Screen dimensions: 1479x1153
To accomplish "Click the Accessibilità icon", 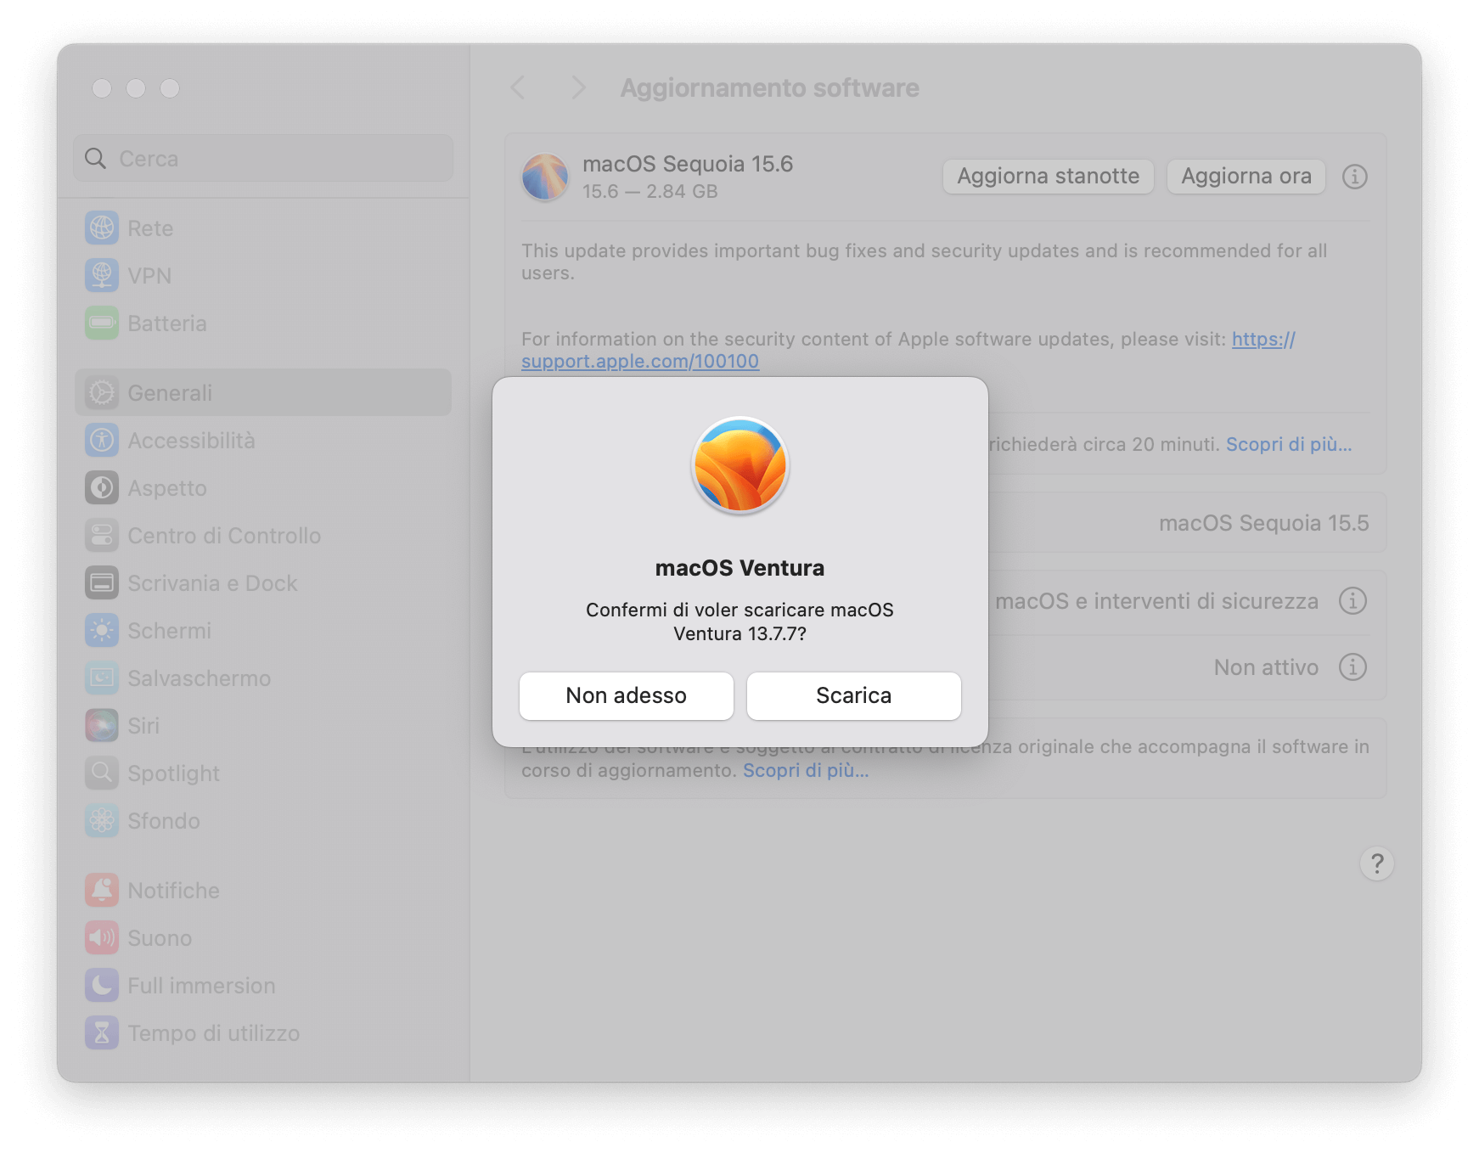I will coord(102,441).
